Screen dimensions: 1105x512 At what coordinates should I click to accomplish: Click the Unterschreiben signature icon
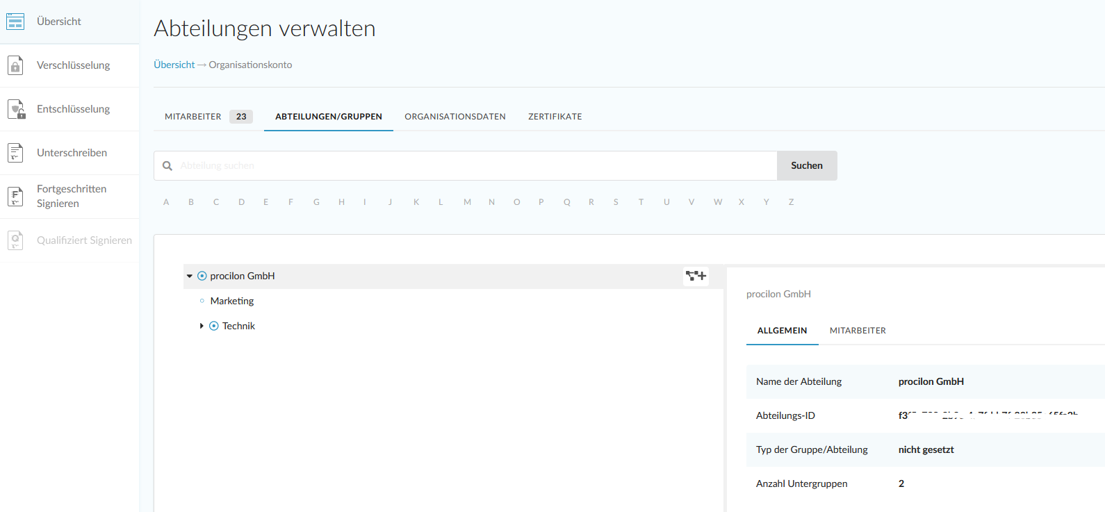pyautogui.click(x=15, y=153)
